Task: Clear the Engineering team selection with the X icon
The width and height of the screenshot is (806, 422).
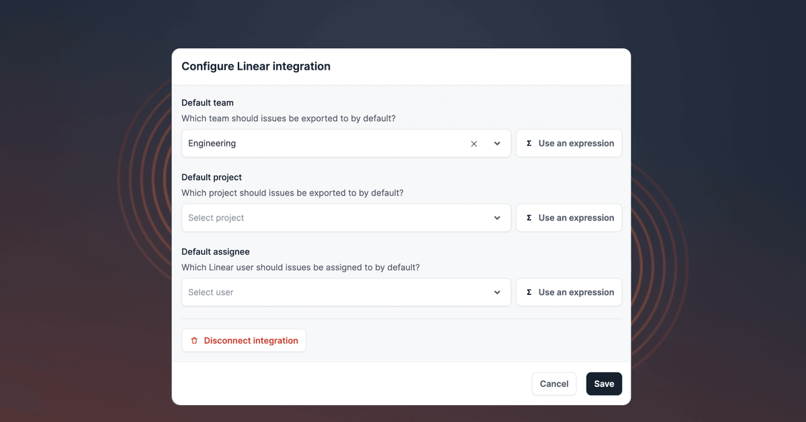Action: pos(474,143)
